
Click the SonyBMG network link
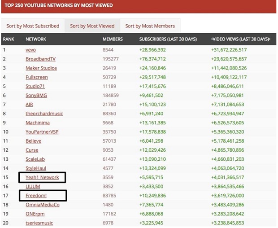click(36, 95)
